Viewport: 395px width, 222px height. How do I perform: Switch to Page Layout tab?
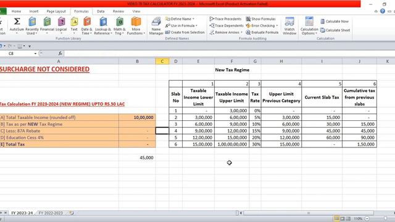tap(56, 11)
